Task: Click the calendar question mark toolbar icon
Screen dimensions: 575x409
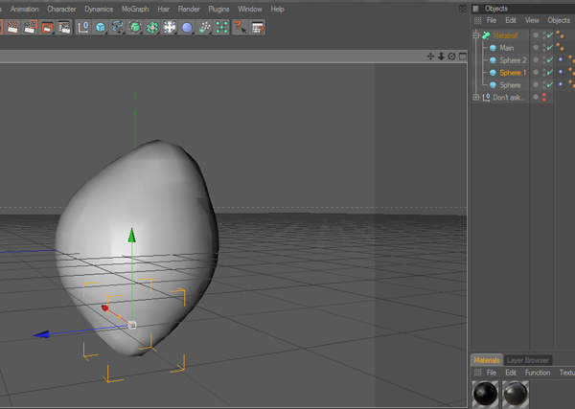Action: point(258,28)
